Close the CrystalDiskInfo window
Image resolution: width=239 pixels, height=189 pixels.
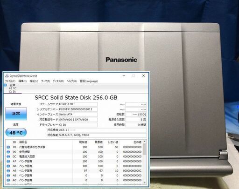143,76
